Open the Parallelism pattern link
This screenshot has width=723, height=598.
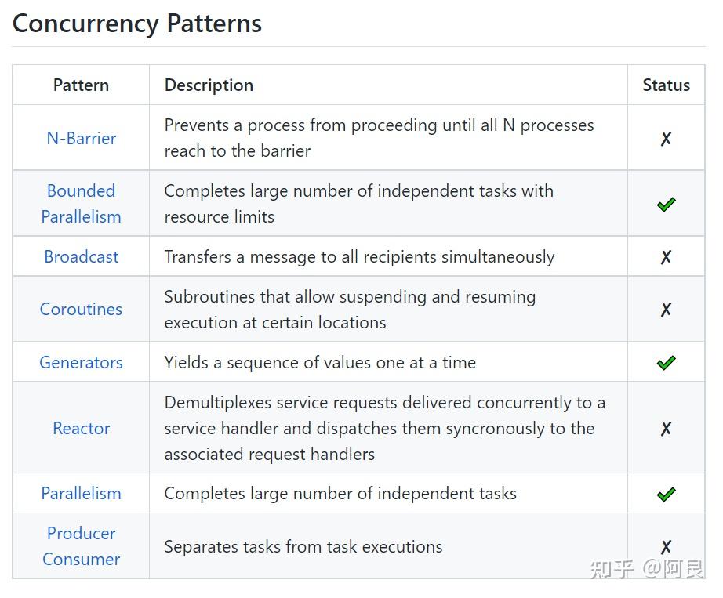coord(81,494)
